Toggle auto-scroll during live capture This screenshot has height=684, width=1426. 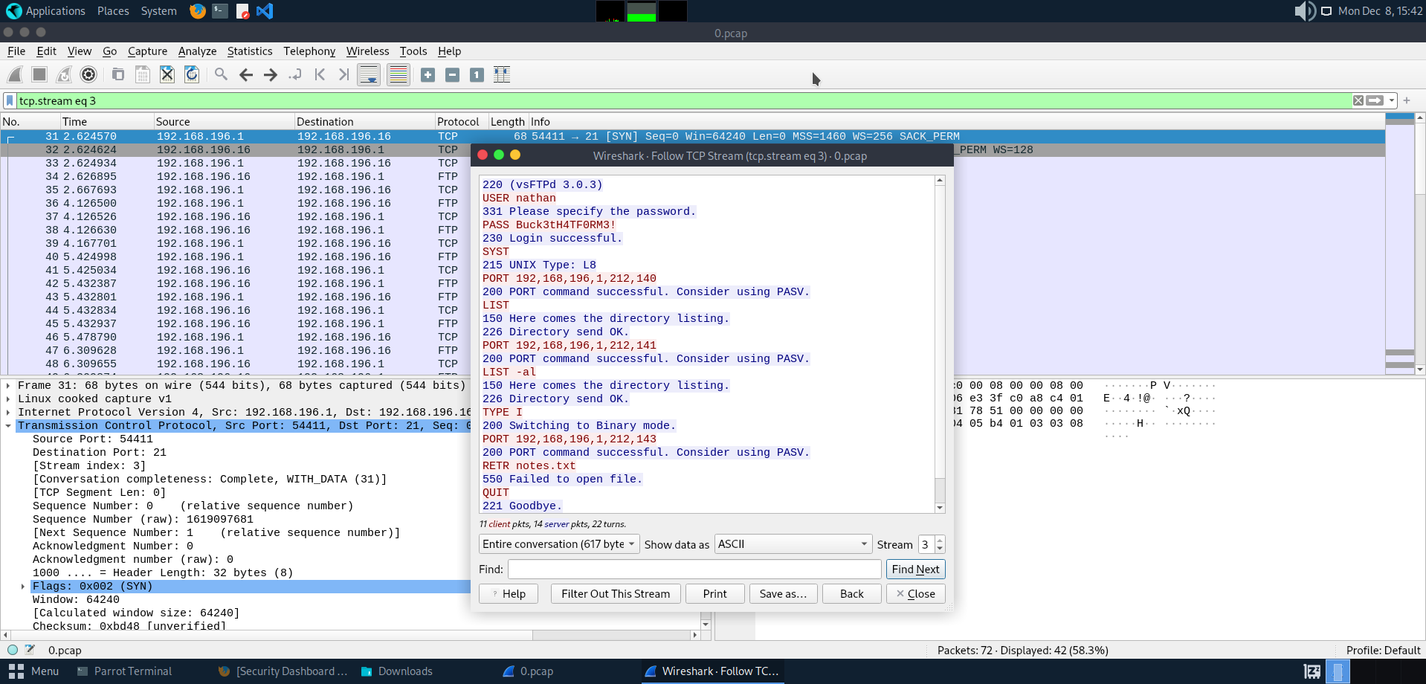click(x=368, y=74)
